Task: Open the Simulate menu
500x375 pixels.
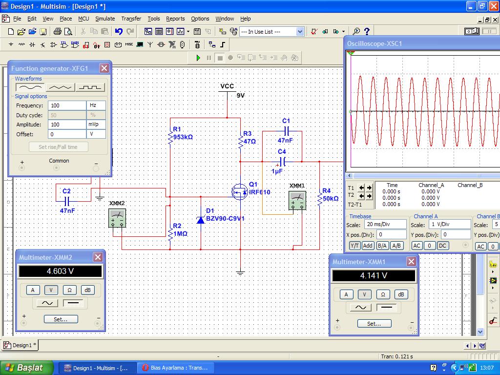Action: 105,19
